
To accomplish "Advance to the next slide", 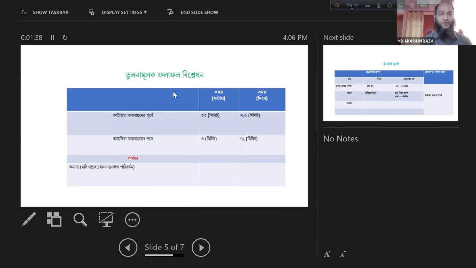I will 201,248.
